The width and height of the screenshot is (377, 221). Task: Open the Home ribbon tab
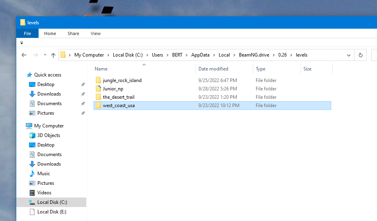50,33
